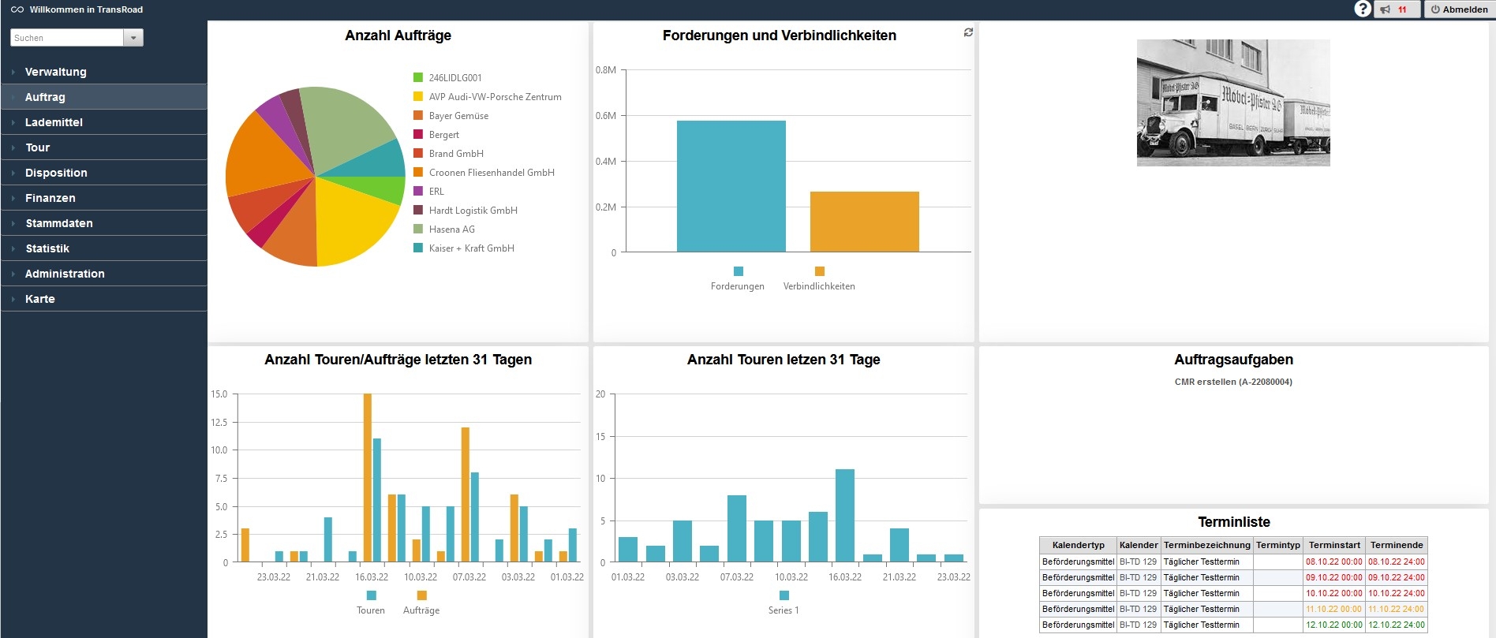Open the Lademittel menu item
This screenshot has height=638, width=1496.
[x=104, y=122]
